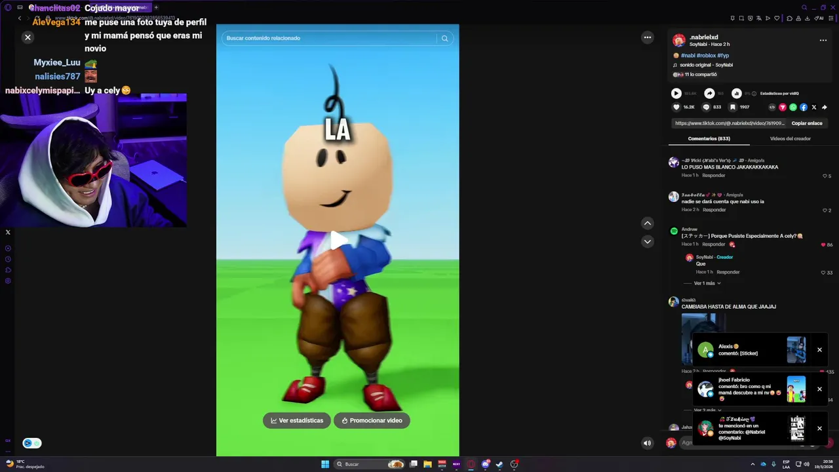Open a new browser tab with plus
The height and width of the screenshot is (472, 839).
tap(156, 7)
